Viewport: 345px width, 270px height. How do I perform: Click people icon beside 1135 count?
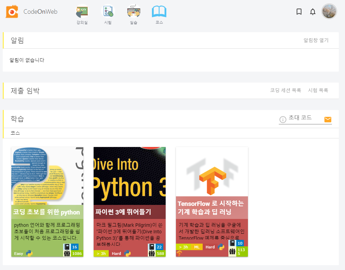click(x=233, y=251)
